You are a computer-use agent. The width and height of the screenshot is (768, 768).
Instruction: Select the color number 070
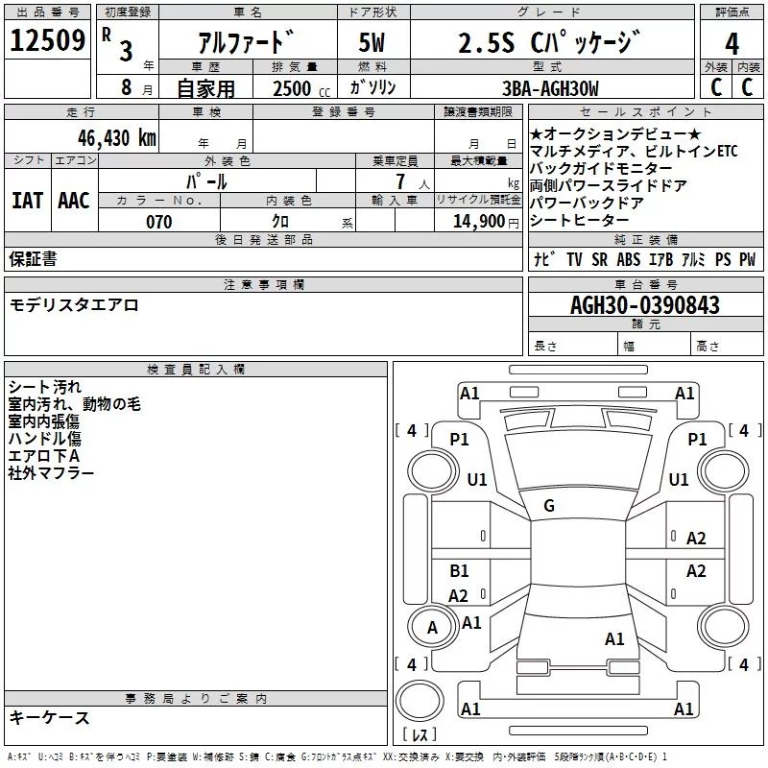coord(158,222)
